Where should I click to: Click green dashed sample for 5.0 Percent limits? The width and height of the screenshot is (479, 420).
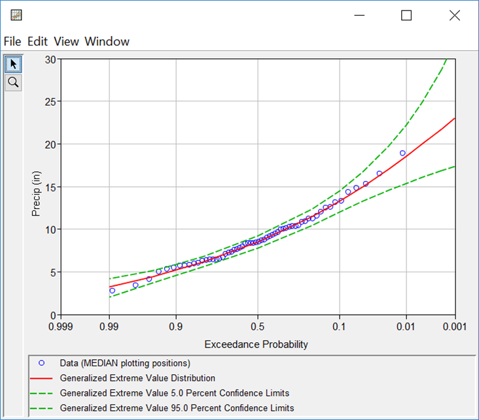43,393
